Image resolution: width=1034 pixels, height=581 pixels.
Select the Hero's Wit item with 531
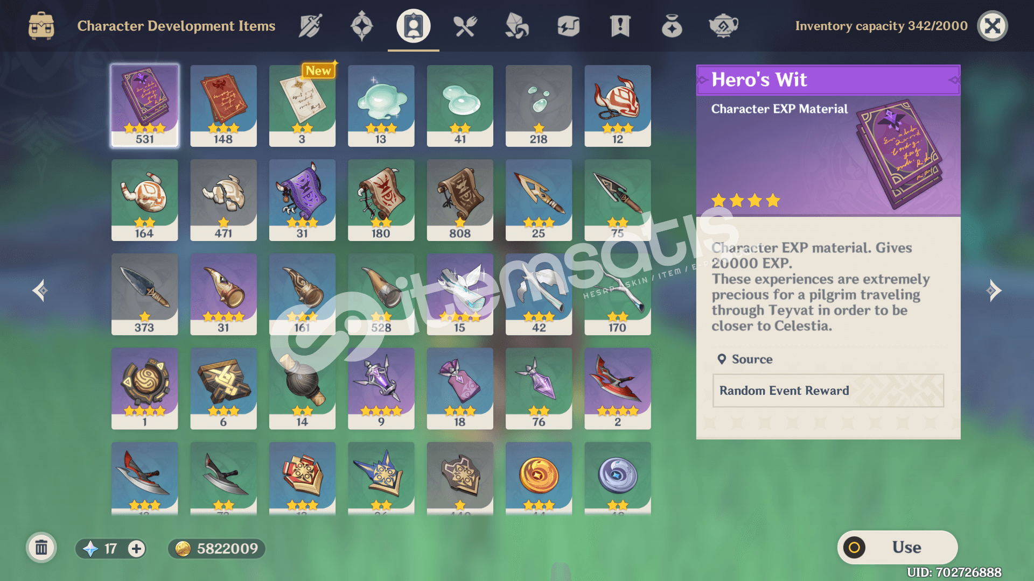(144, 105)
